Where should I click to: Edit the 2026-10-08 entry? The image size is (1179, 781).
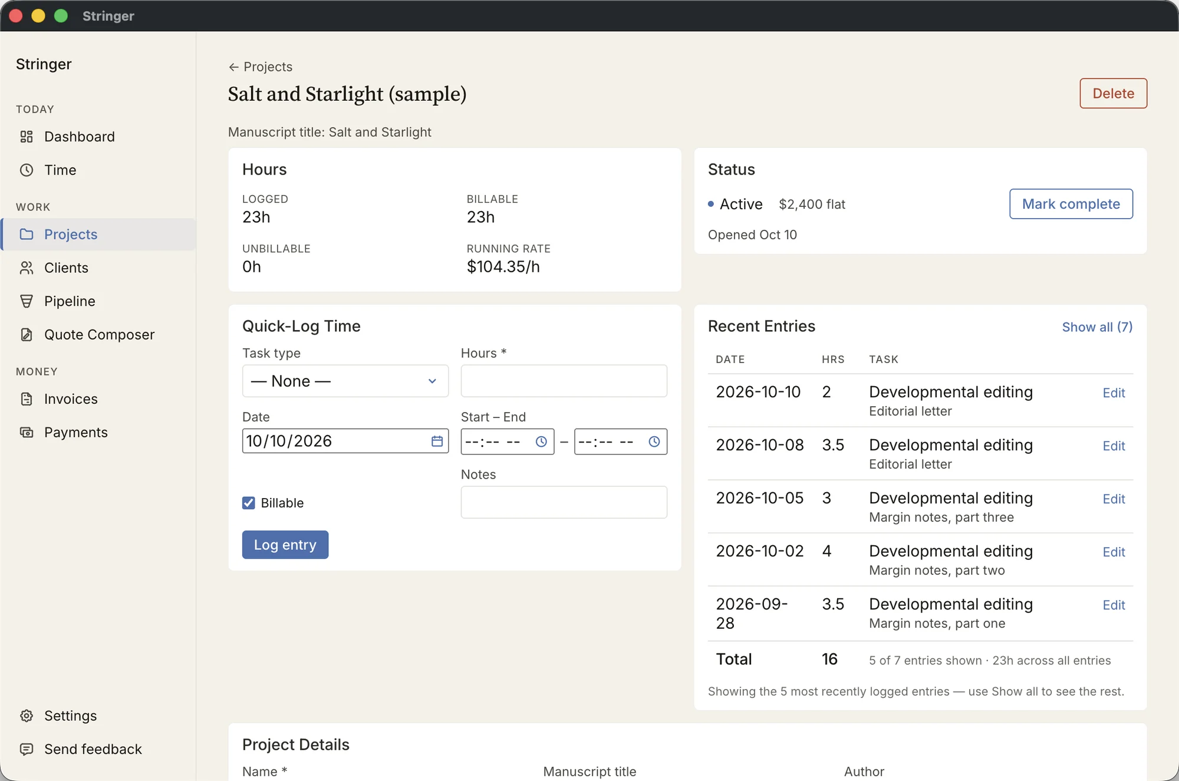1114,446
